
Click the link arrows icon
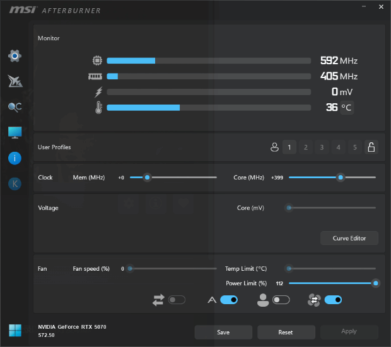(158, 300)
